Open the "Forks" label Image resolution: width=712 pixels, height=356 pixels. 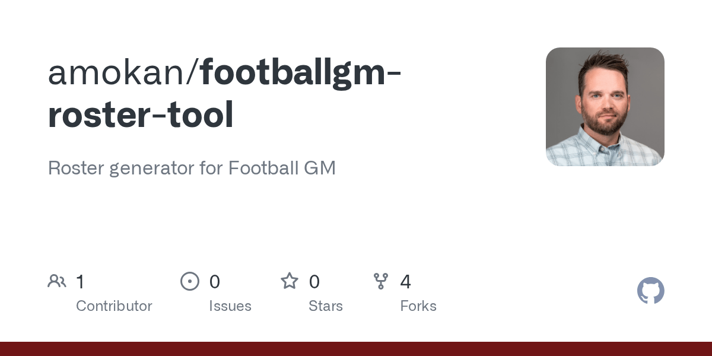[418, 306]
